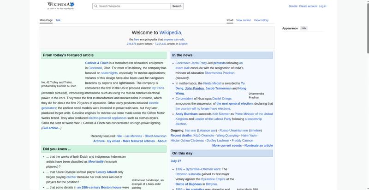Open the Bleed American link

pyautogui.click(x=155, y=136)
